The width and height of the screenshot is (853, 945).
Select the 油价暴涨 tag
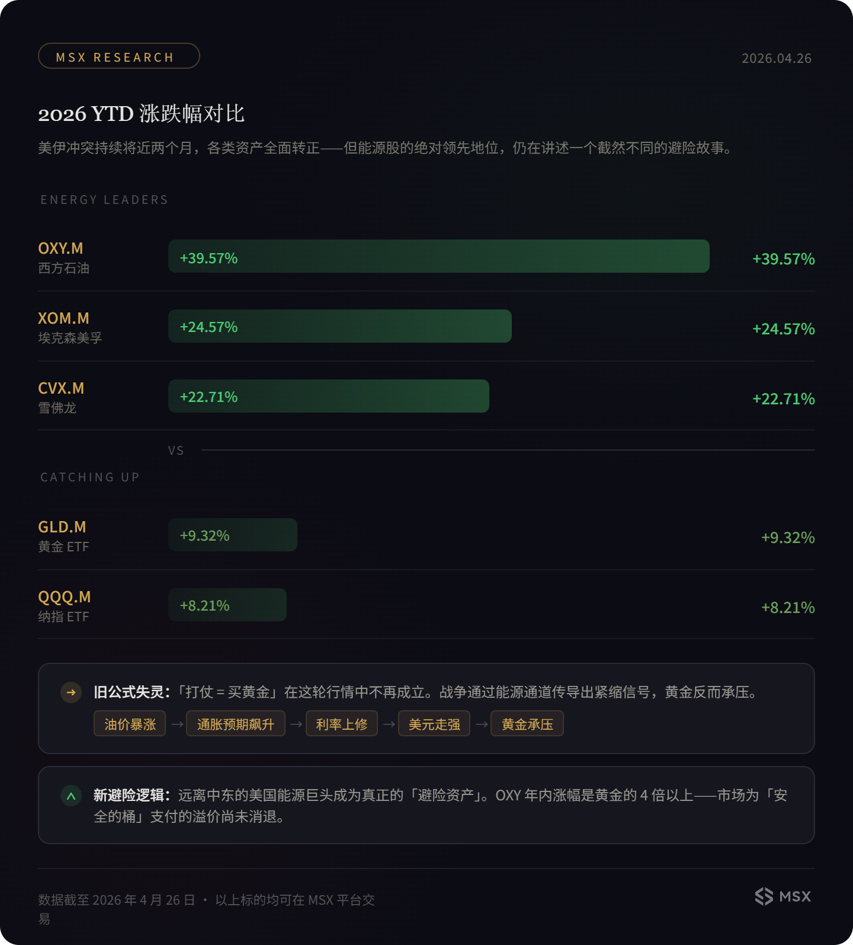(x=130, y=724)
